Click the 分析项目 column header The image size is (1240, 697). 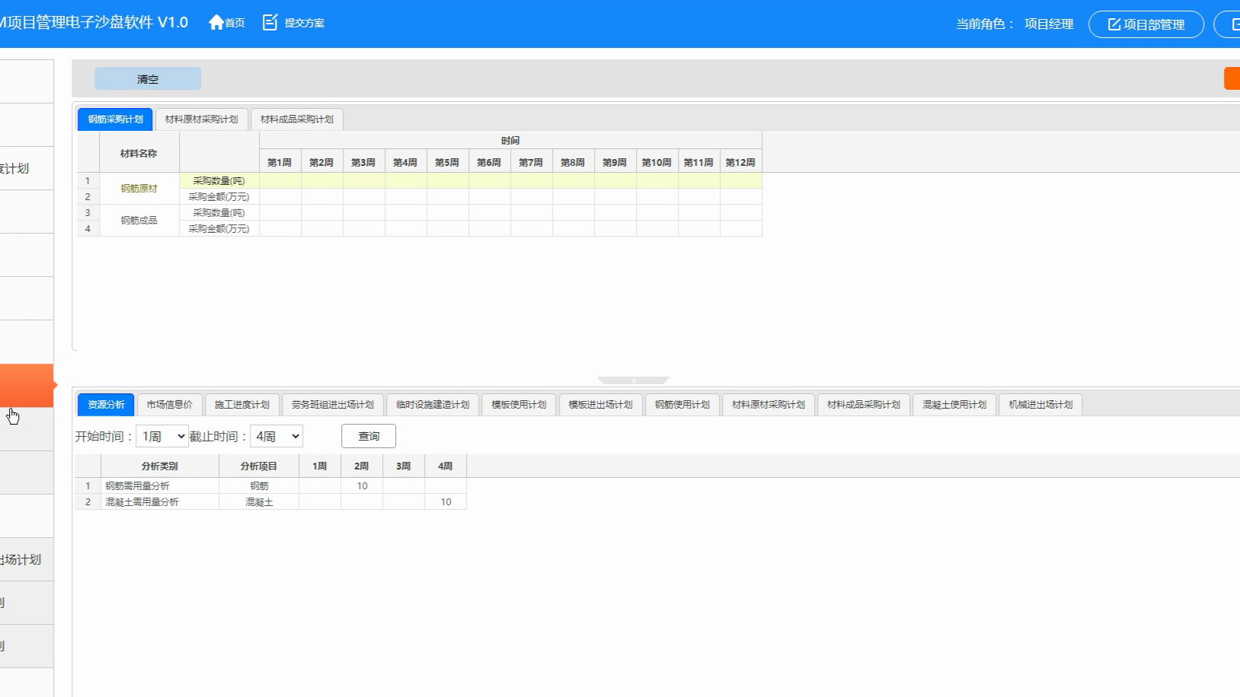point(259,466)
